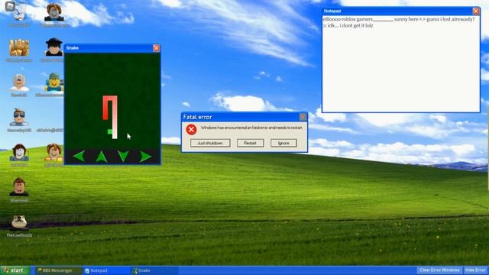This screenshot has height=275, width=489.
Task: Click the left arrow in Snake window
Action: (x=79, y=156)
